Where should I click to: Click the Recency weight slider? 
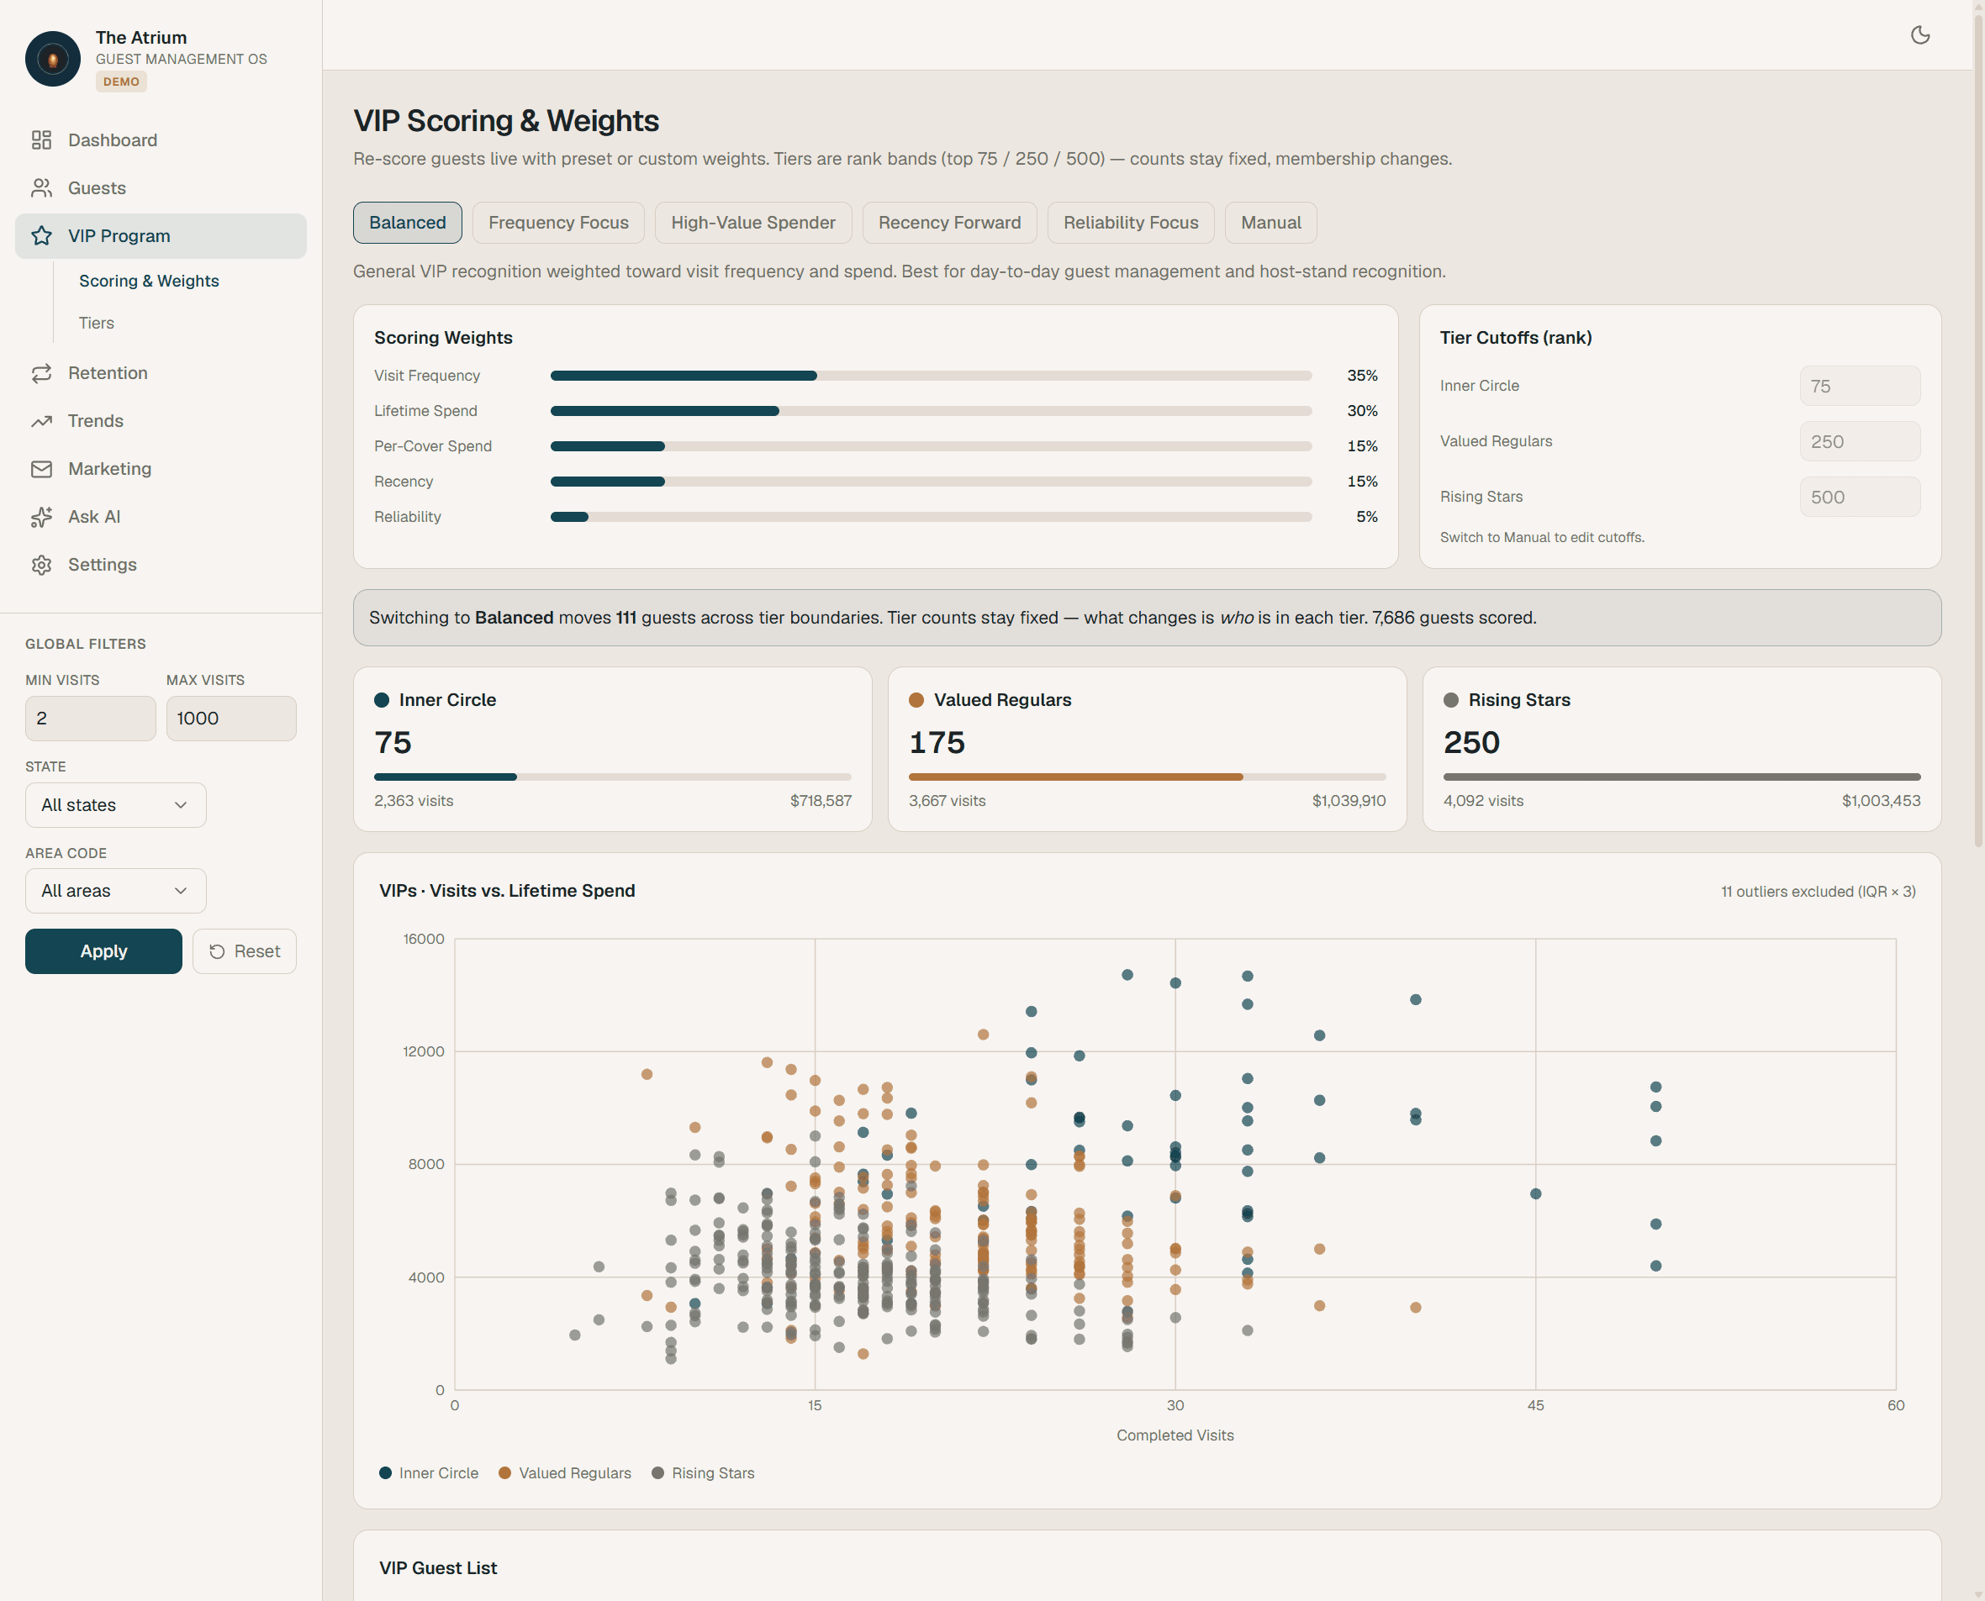coord(931,482)
